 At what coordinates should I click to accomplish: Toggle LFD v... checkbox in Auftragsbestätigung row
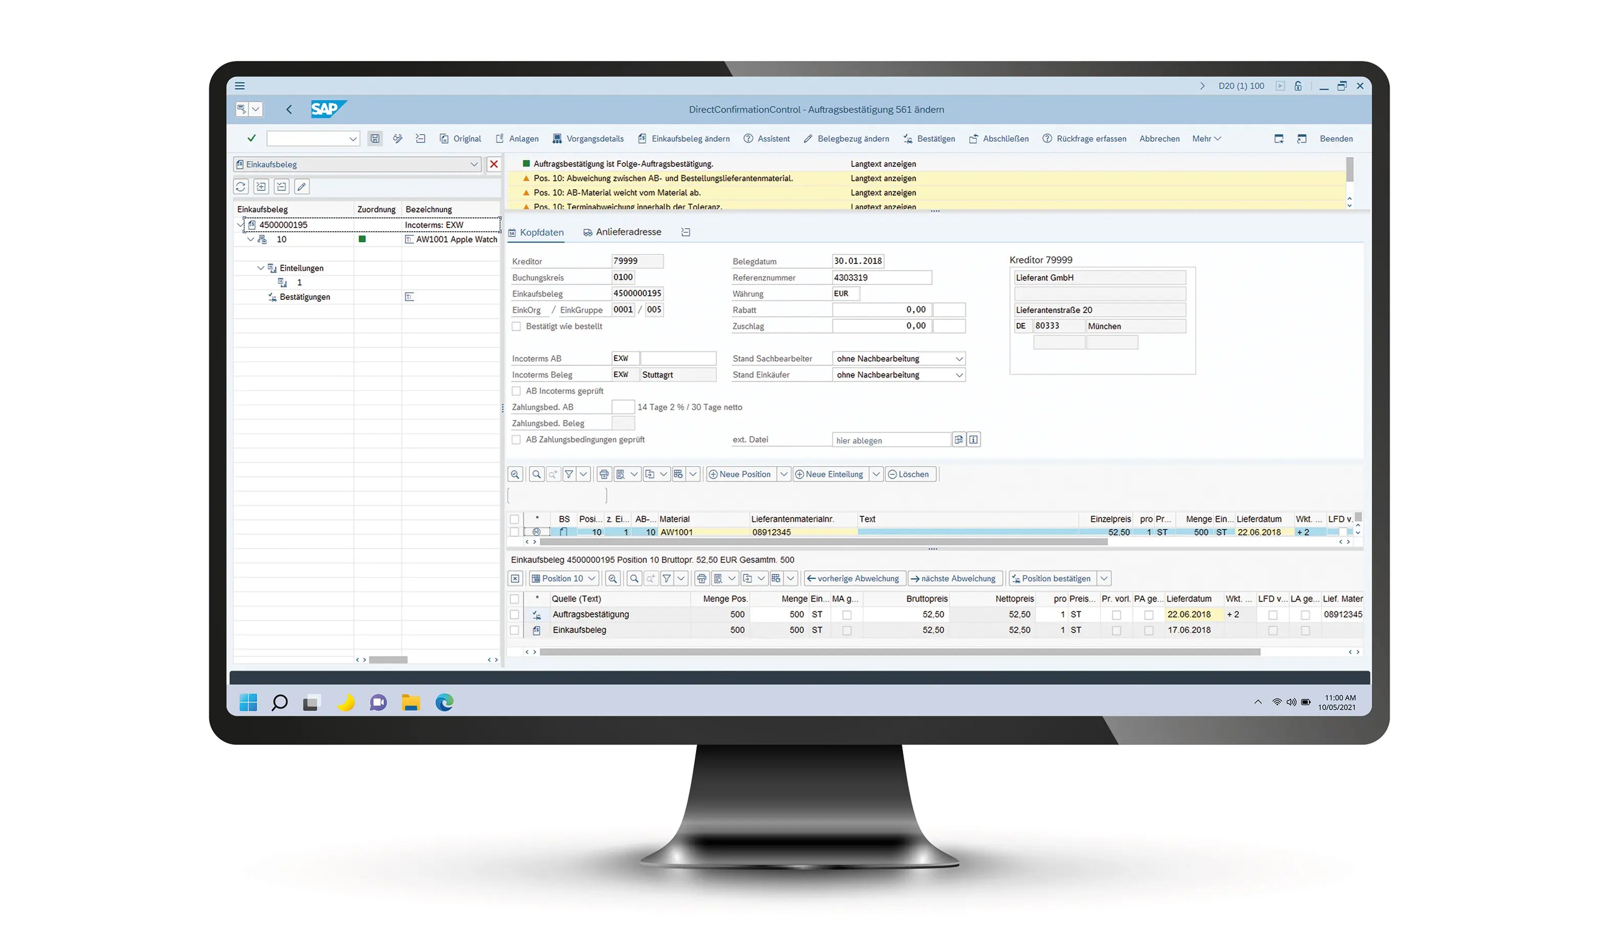tap(1273, 615)
